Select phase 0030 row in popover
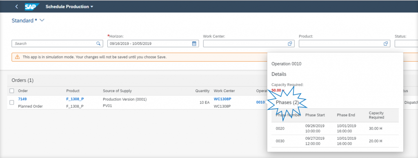Screen dimensions: 418x158 coord(335,141)
